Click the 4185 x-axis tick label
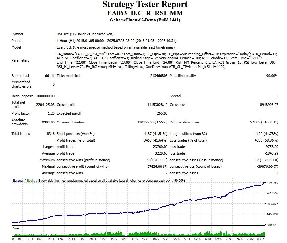The width and height of the screenshot is (287, 243). [135, 239]
